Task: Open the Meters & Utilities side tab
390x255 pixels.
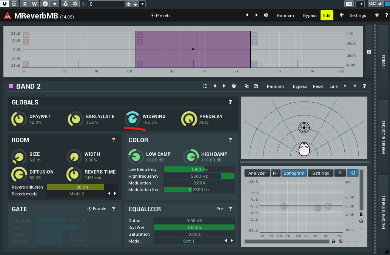Action: [383, 137]
